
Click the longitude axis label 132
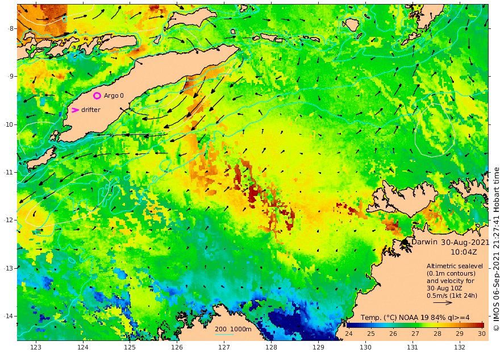coord(460,347)
